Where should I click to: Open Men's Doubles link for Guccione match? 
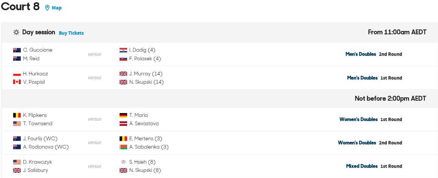point(361,54)
